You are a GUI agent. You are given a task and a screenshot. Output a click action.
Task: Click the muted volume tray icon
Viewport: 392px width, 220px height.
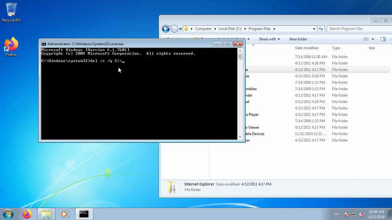pos(361,214)
